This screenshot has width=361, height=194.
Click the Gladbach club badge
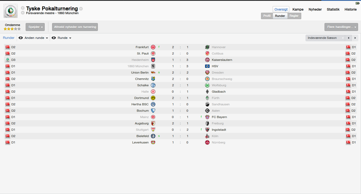(207, 92)
